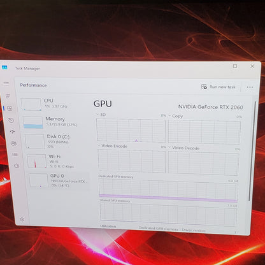Viewport: 265px width, 265px height.
Task: Click the GPU heading text
Action: coord(103,104)
